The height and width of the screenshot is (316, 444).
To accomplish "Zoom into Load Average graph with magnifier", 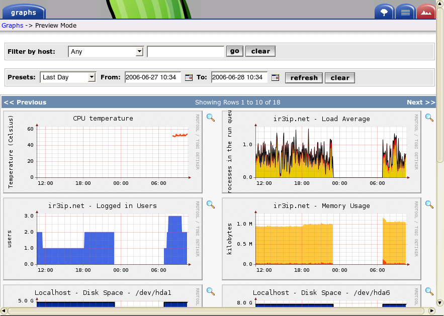I will (429, 118).
